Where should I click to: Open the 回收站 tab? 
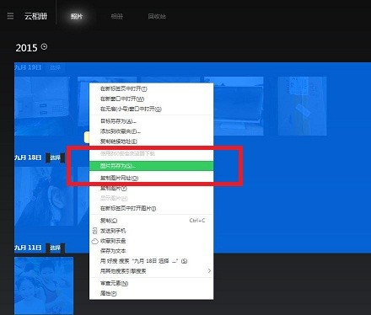pos(157,16)
